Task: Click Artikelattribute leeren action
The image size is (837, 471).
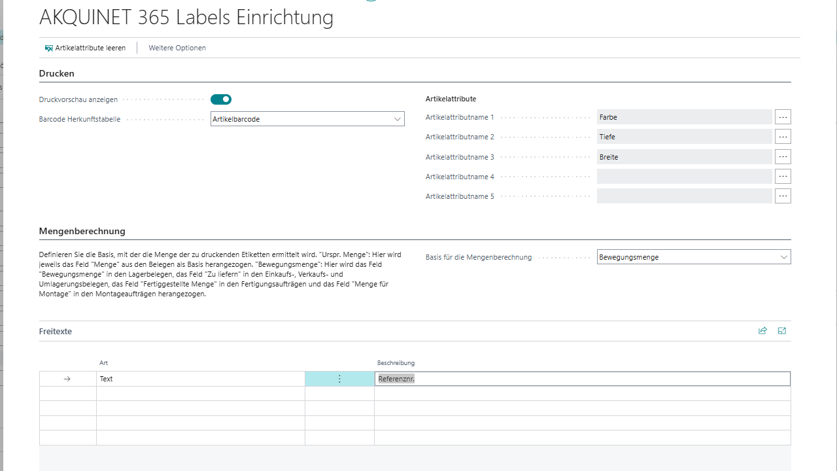Action: click(x=90, y=48)
